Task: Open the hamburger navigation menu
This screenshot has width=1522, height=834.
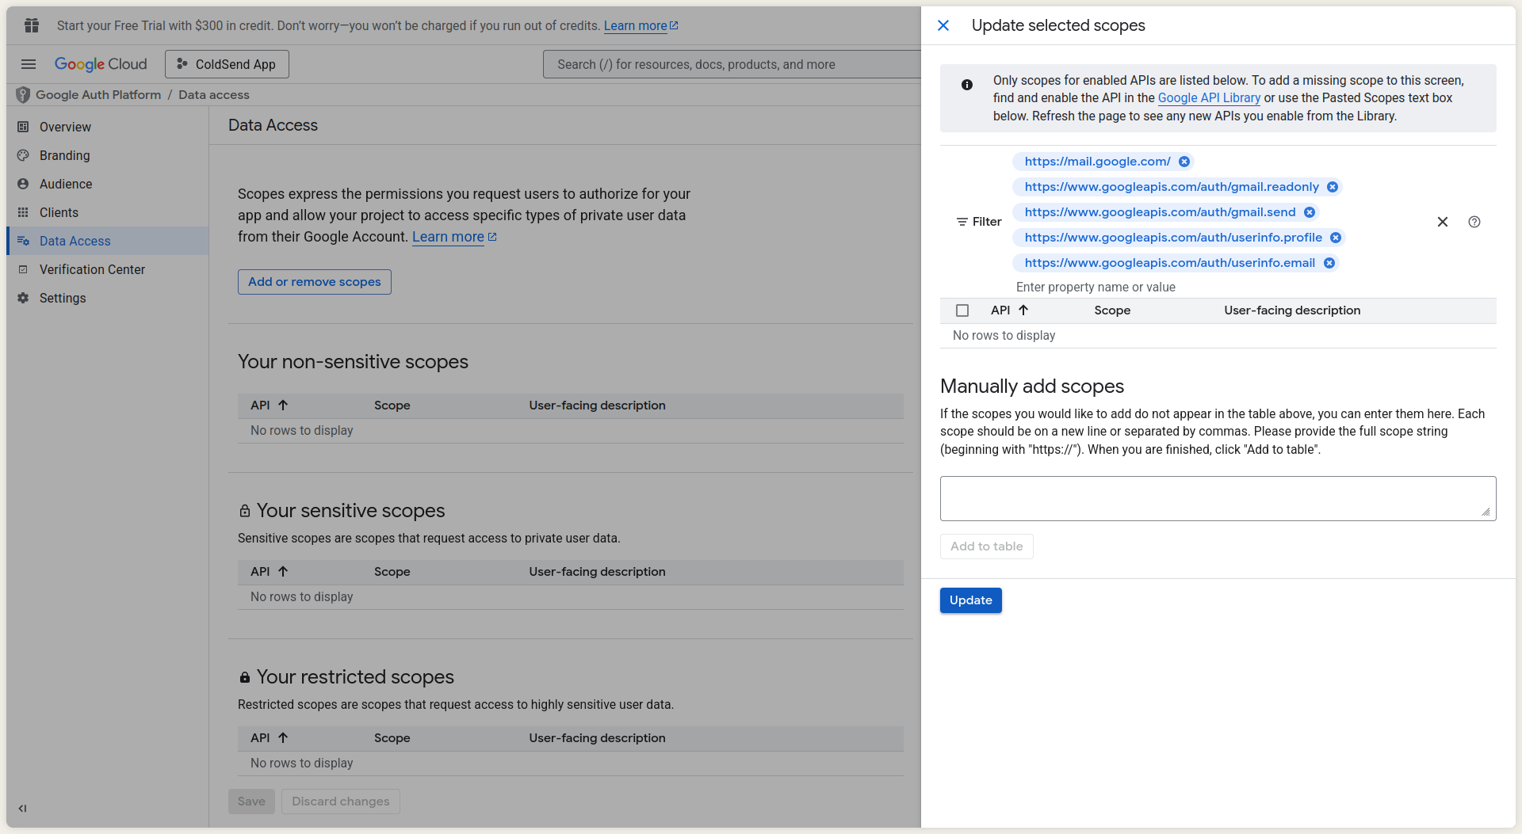Action: [x=29, y=64]
